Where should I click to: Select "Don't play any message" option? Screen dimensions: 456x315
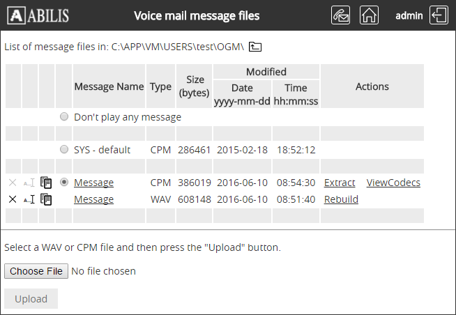pyautogui.click(x=64, y=117)
